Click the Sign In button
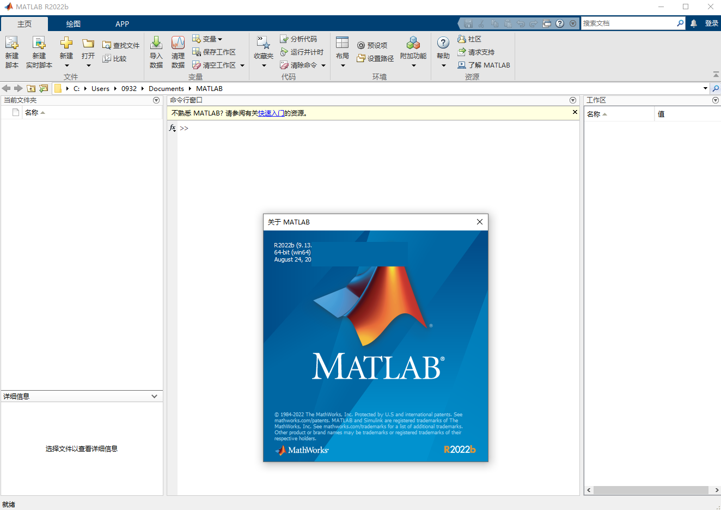 coord(711,23)
